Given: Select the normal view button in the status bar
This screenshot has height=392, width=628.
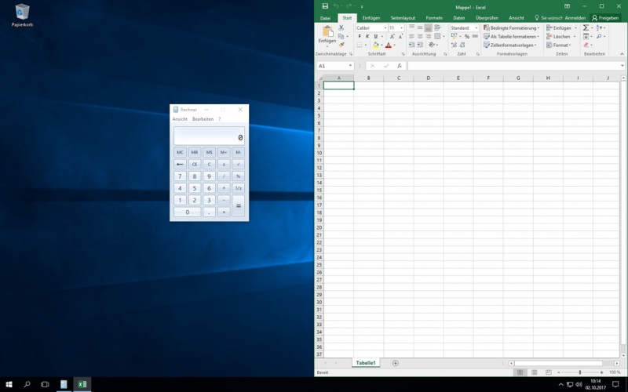Looking at the screenshot, I should [520, 372].
